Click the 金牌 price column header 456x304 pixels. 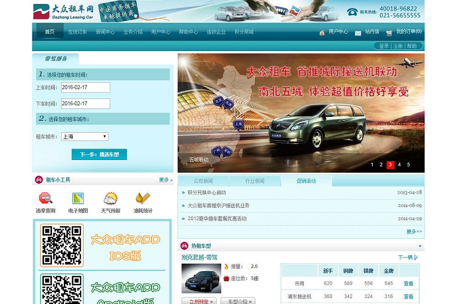pyautogui.click(x=389, y=271)
